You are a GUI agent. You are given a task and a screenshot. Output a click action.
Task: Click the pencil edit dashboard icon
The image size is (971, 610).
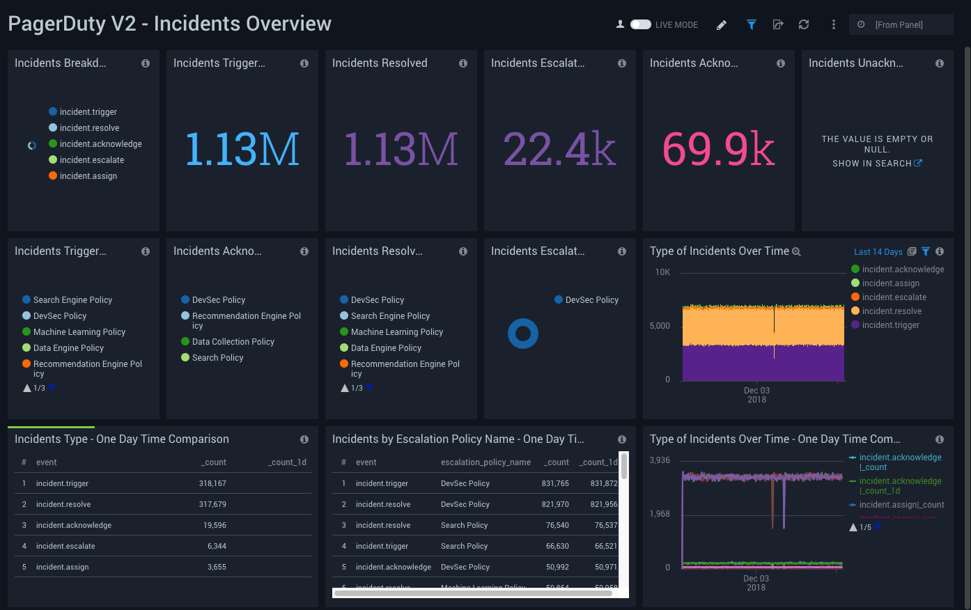(722, 25)
